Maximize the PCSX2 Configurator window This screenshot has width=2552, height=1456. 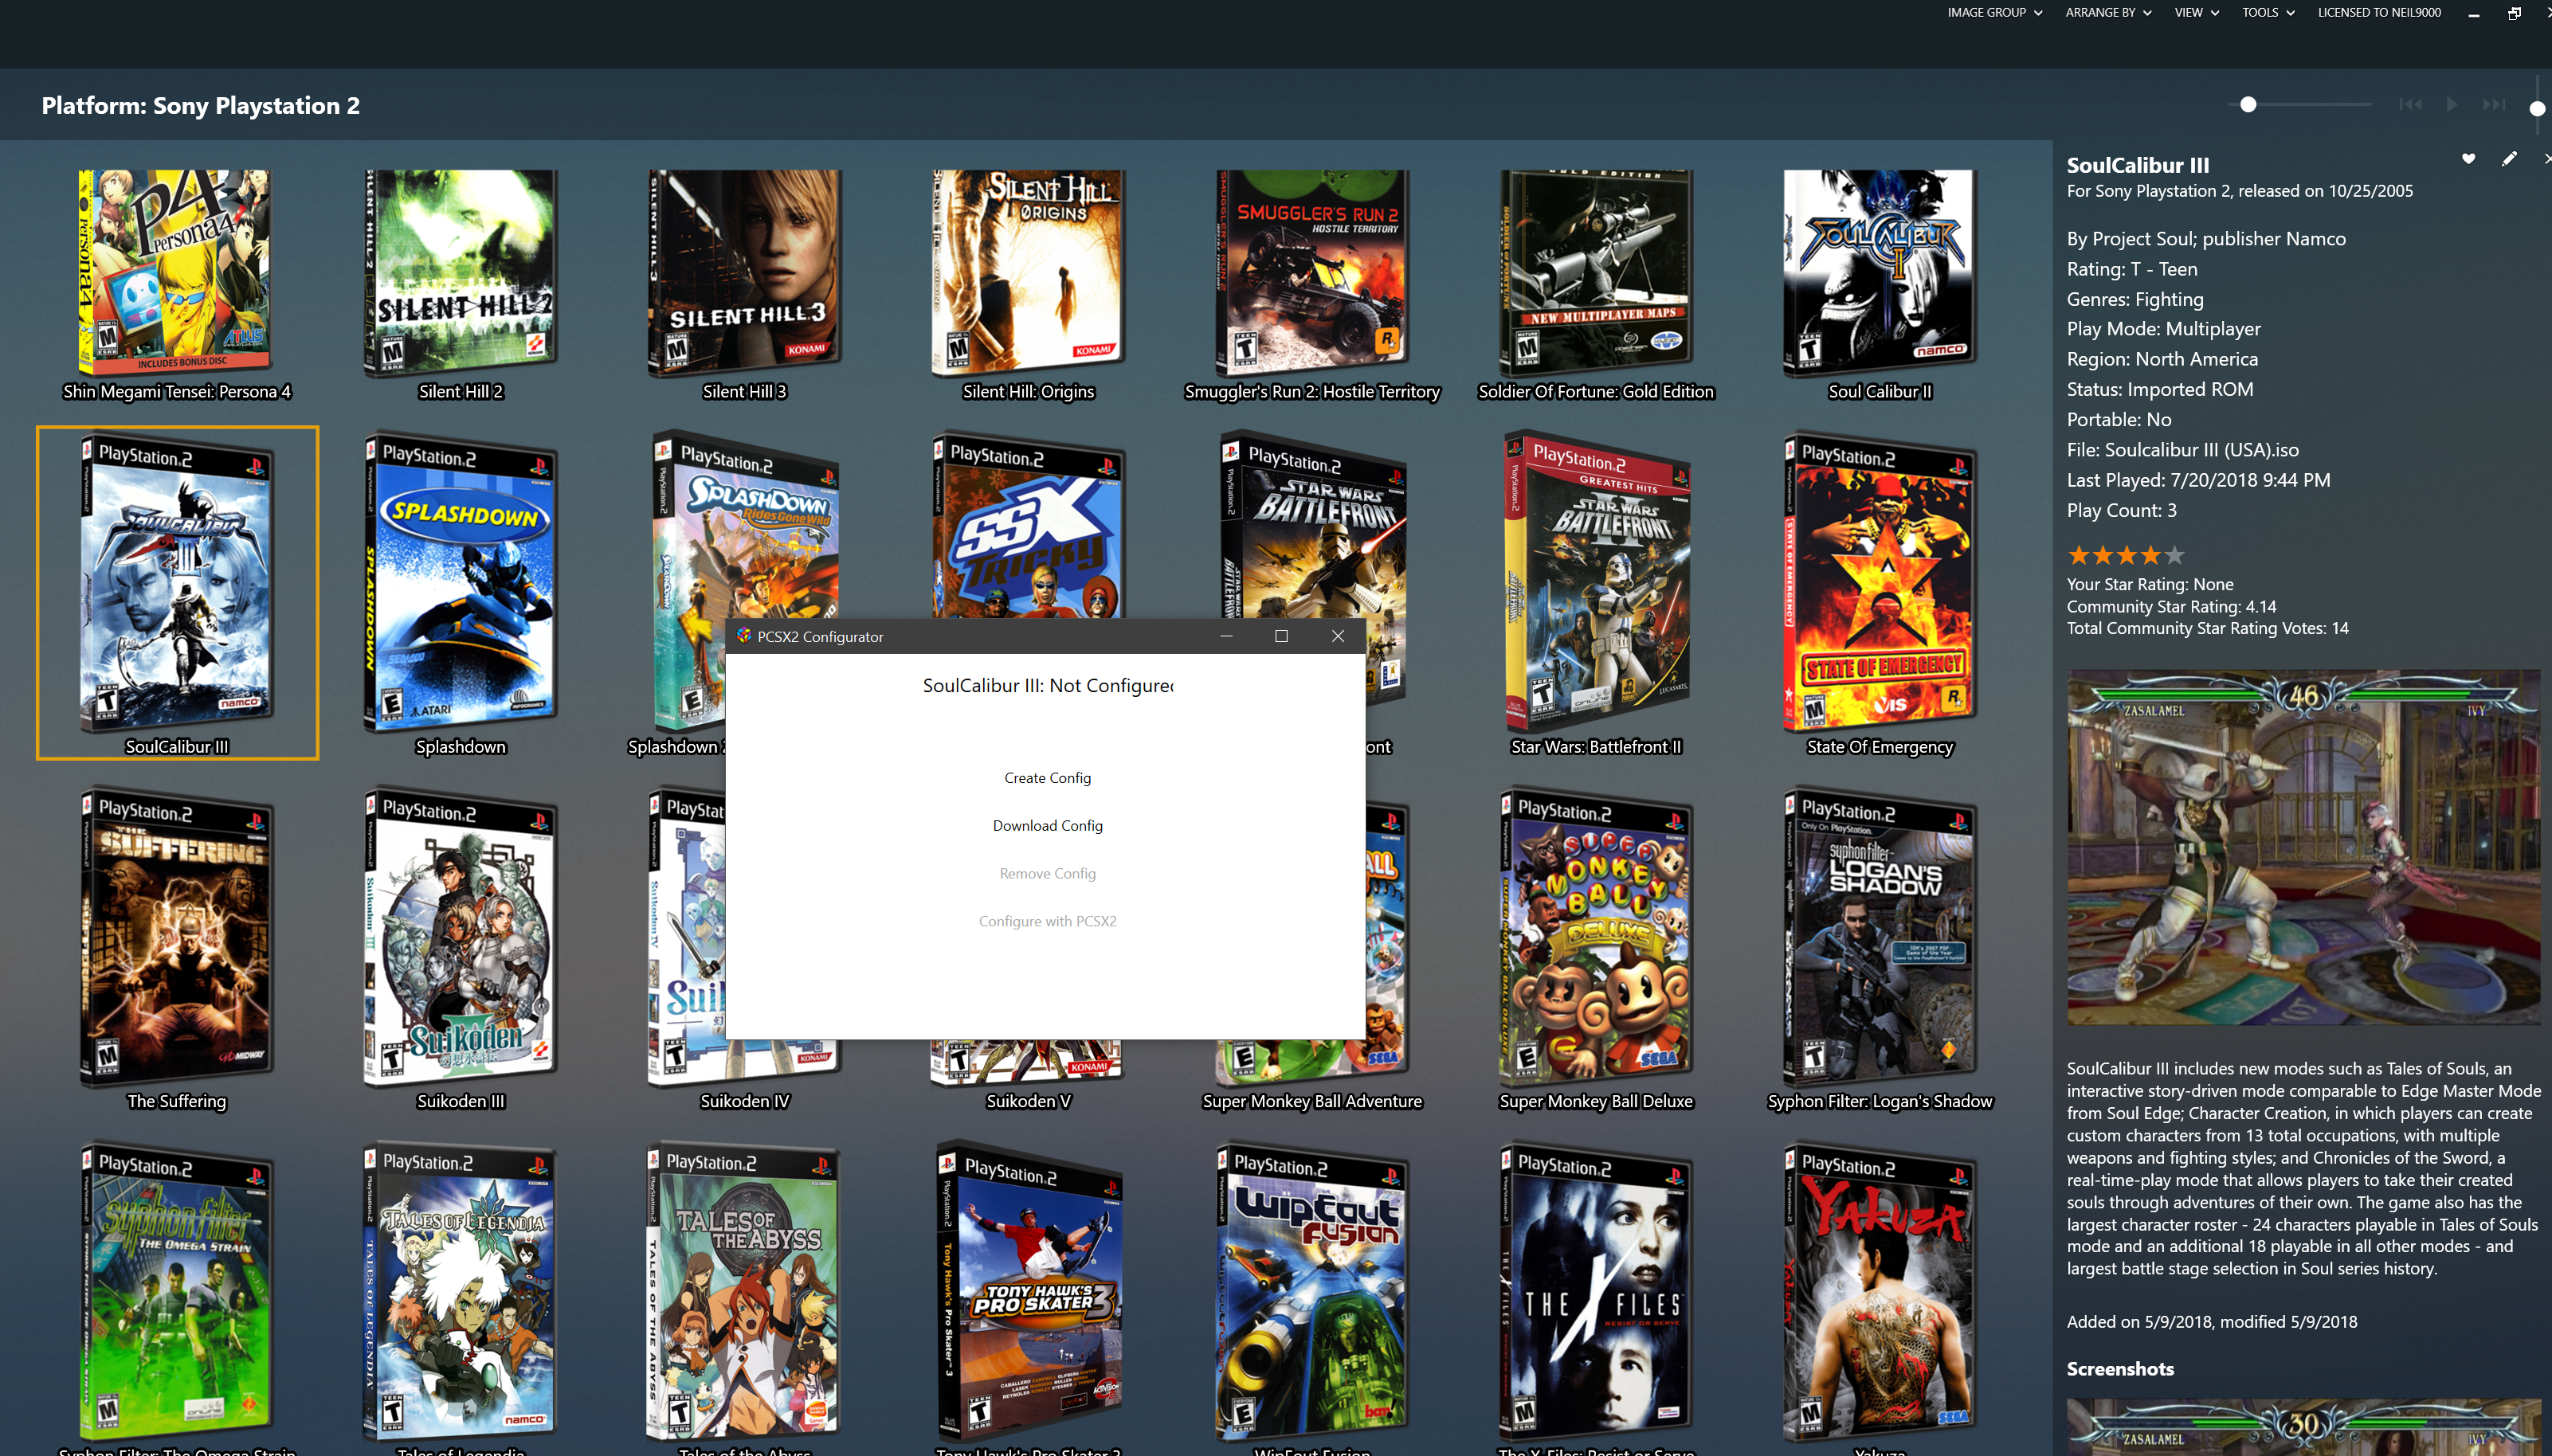click(x=1281, y=636)
